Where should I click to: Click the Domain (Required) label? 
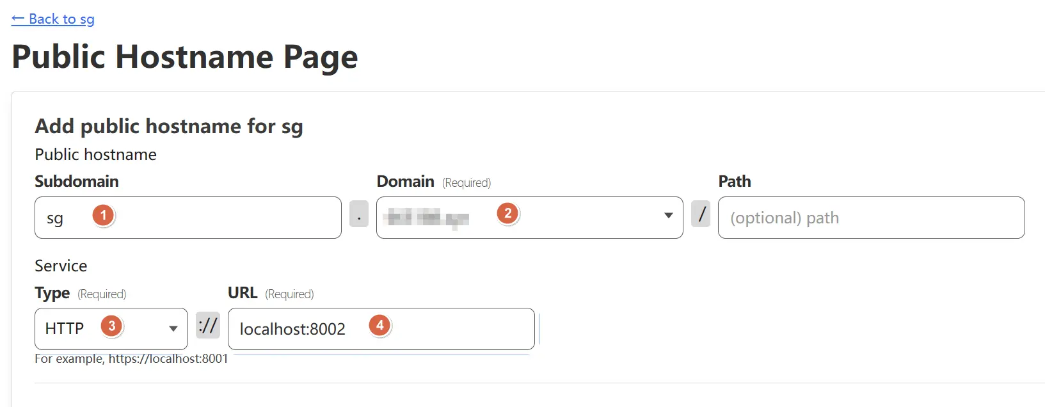click(x=434, y=182)
